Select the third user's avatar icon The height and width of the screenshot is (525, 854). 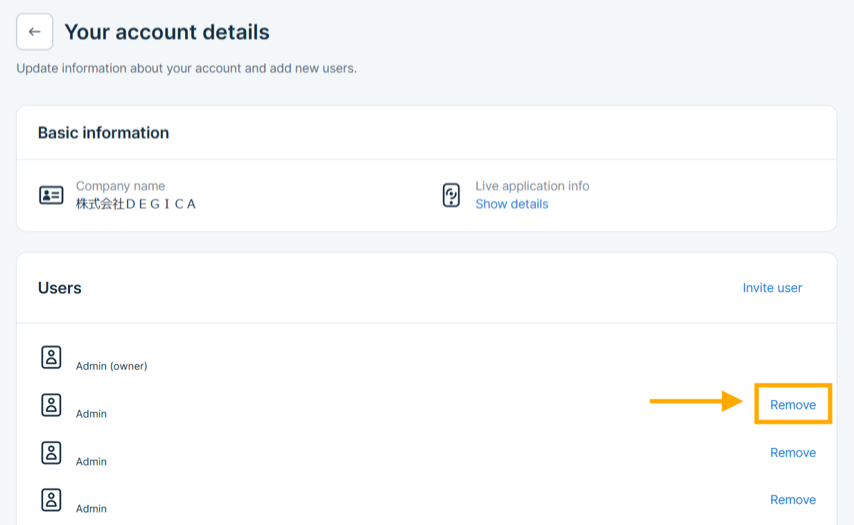click(x=51, y=453)
